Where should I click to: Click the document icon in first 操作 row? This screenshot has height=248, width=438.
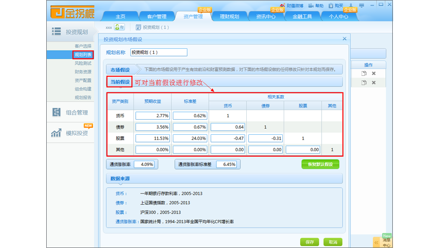(364, 73)
